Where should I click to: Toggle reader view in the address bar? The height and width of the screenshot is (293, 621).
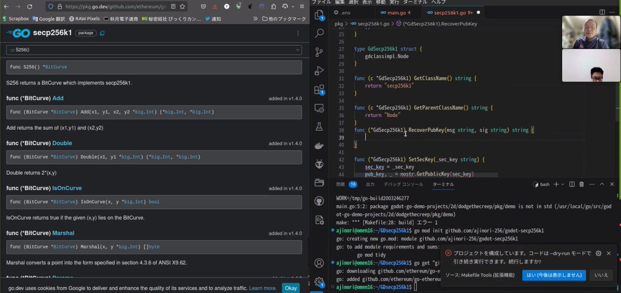coord(173,7)
